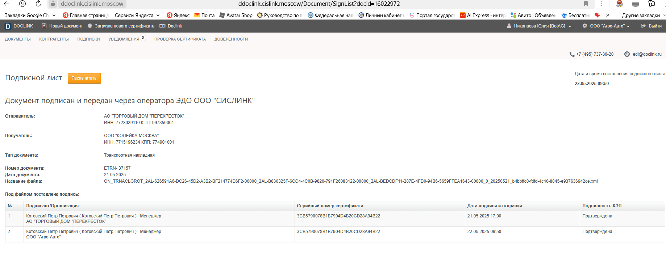The image size is (666, 267).
Task: Open the ДОВЕРЕННОСТИ tab
Action: [231, 39]
